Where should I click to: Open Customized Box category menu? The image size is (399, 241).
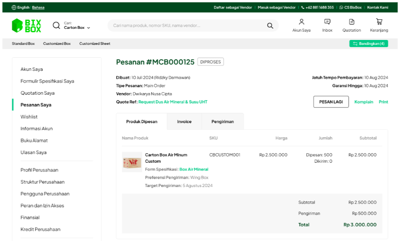pyautogui.click(x=57, y=44)
